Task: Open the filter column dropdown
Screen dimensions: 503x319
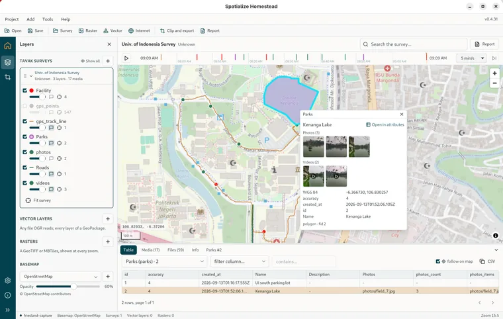Action: 240,261
